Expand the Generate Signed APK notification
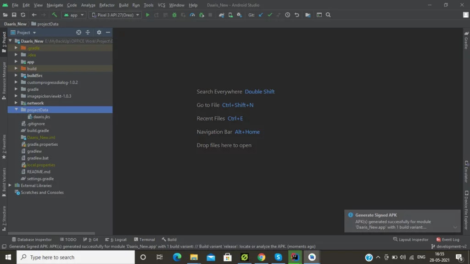Viewport: 470px width, 264px height. (455, 227)
